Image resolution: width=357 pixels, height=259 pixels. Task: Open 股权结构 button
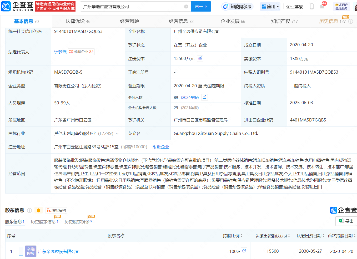(56, 210)
